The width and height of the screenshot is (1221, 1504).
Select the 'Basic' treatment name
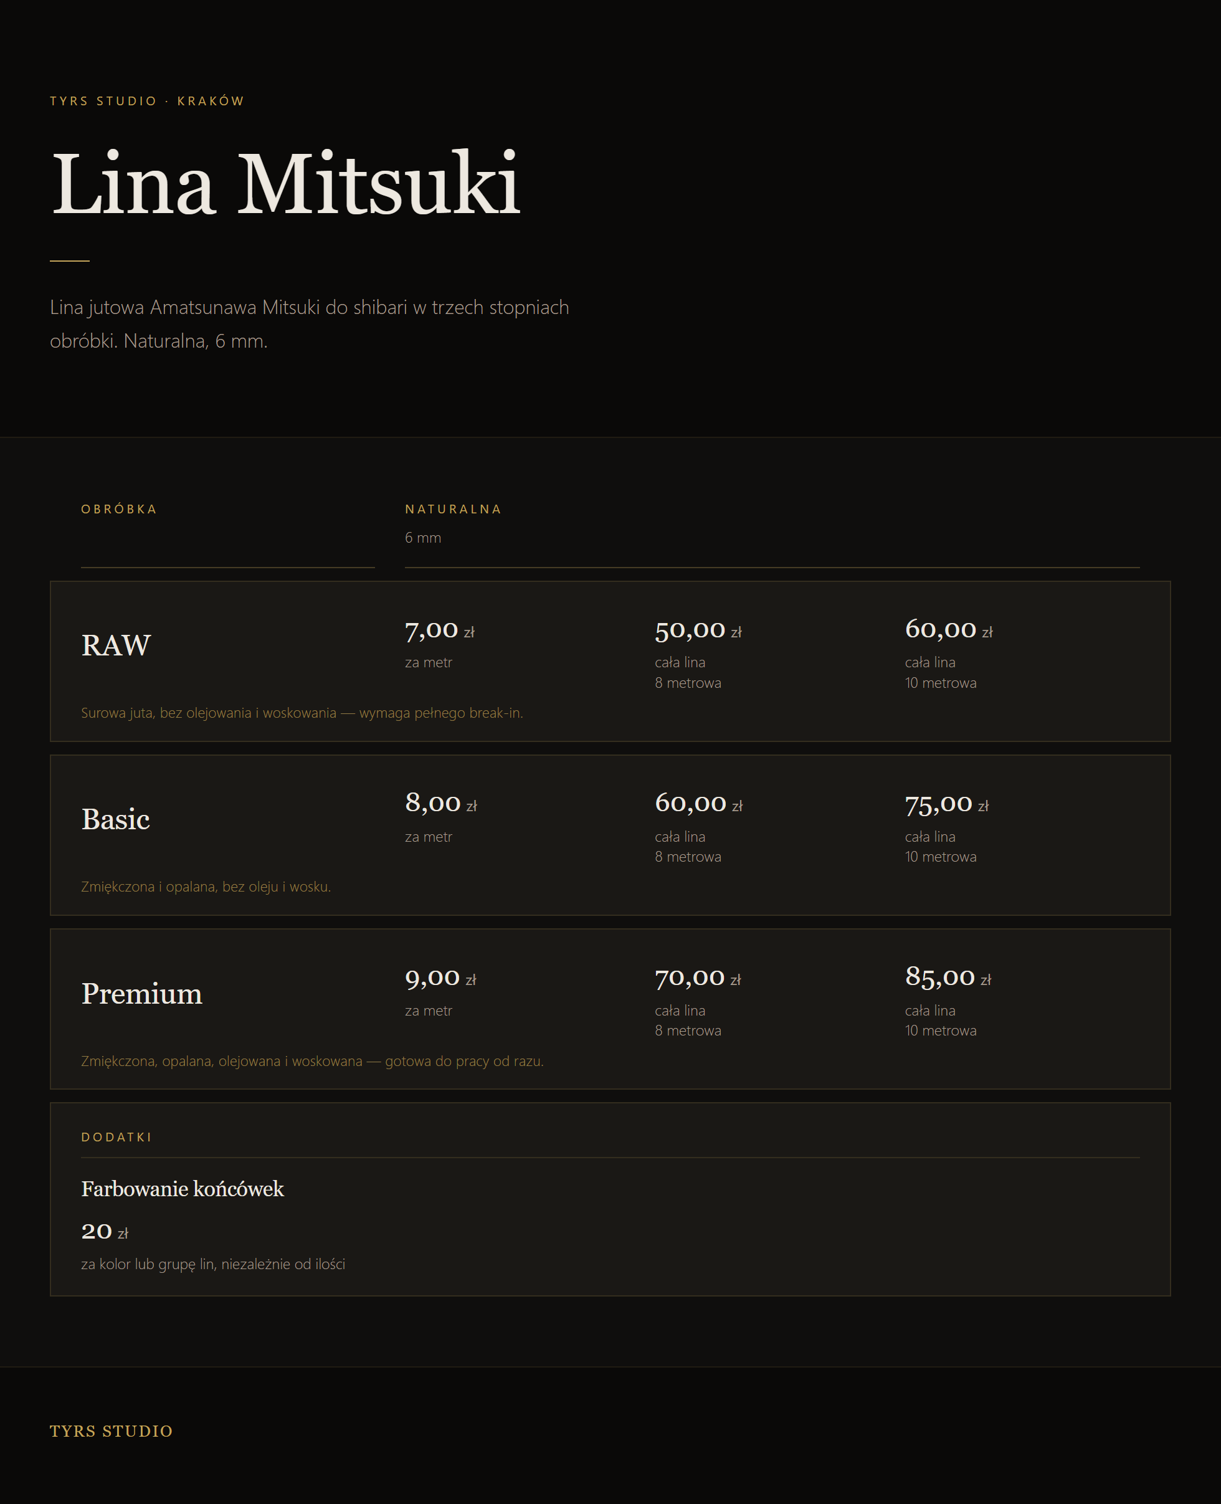click(115, 819)
